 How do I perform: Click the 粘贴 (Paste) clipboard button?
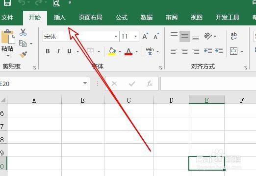point(7,40)
